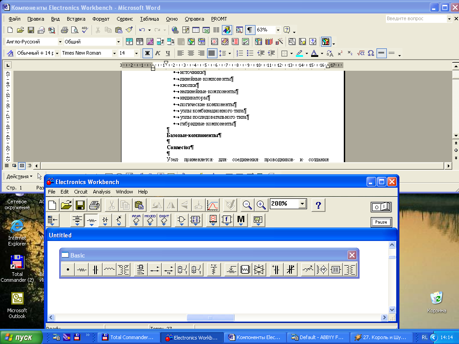Open the 200% zoom dropdown in Workbench
Viewport: 459px width, 344px height.
(x=303, y=204)
